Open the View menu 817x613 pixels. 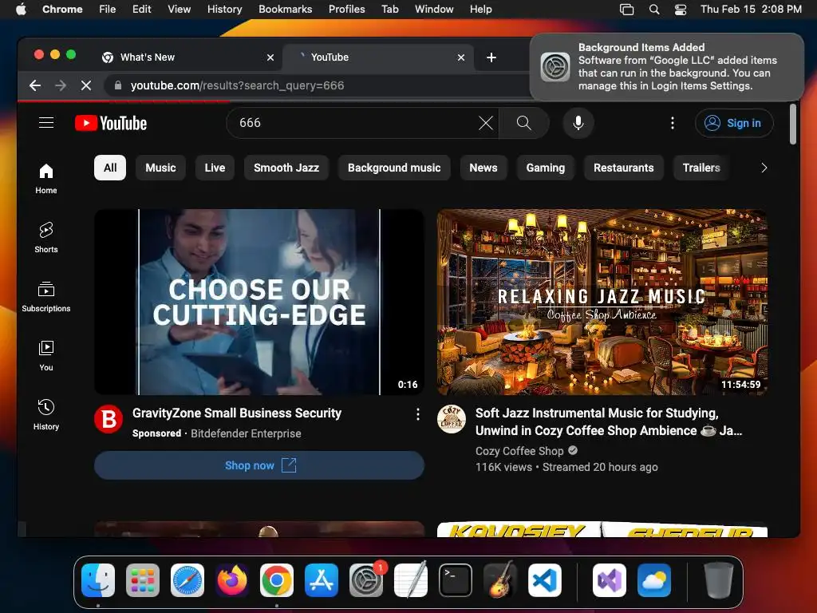(179, 10)
